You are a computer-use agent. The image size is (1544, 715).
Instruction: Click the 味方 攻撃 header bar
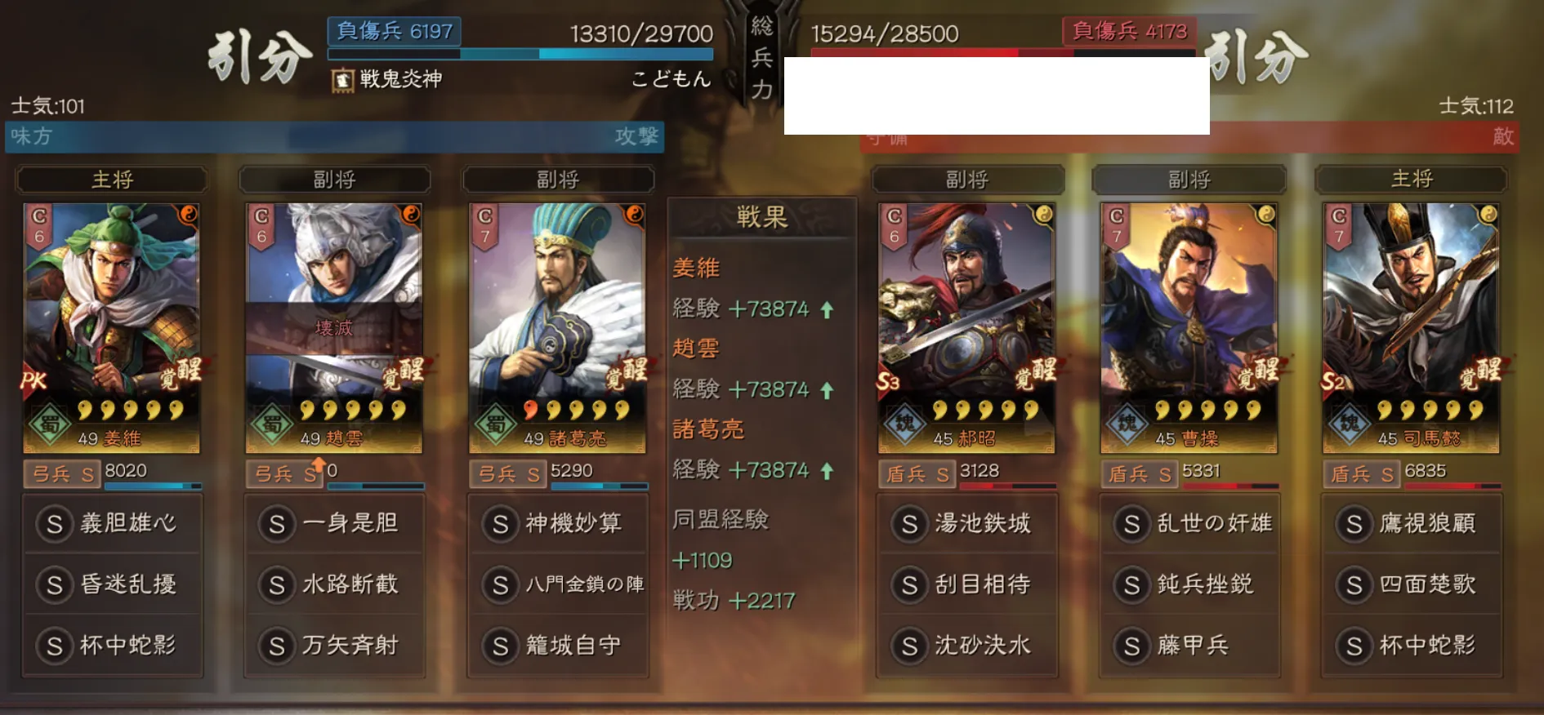coord(335,136)
